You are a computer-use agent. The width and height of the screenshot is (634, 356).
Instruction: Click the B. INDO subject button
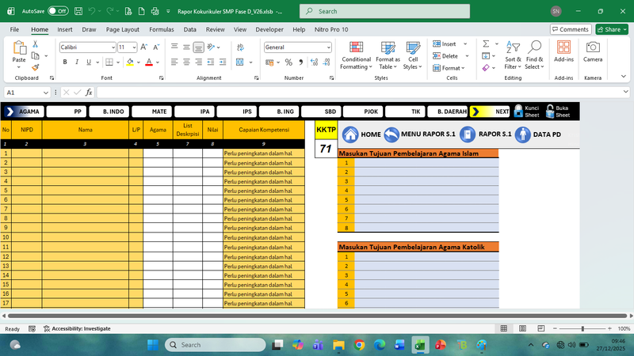109,112
